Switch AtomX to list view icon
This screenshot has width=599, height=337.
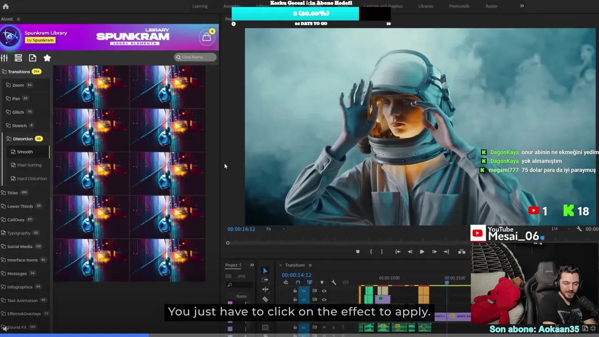(x=18, y=58)
